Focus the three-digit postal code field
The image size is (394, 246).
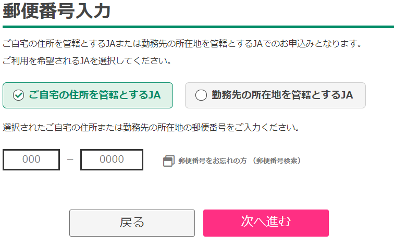(31, 160)
